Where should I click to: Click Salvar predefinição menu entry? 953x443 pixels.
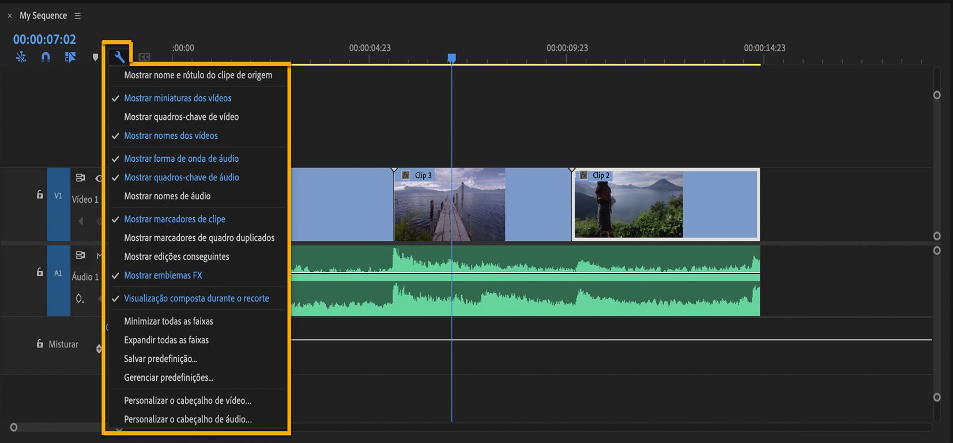(160, 359)
